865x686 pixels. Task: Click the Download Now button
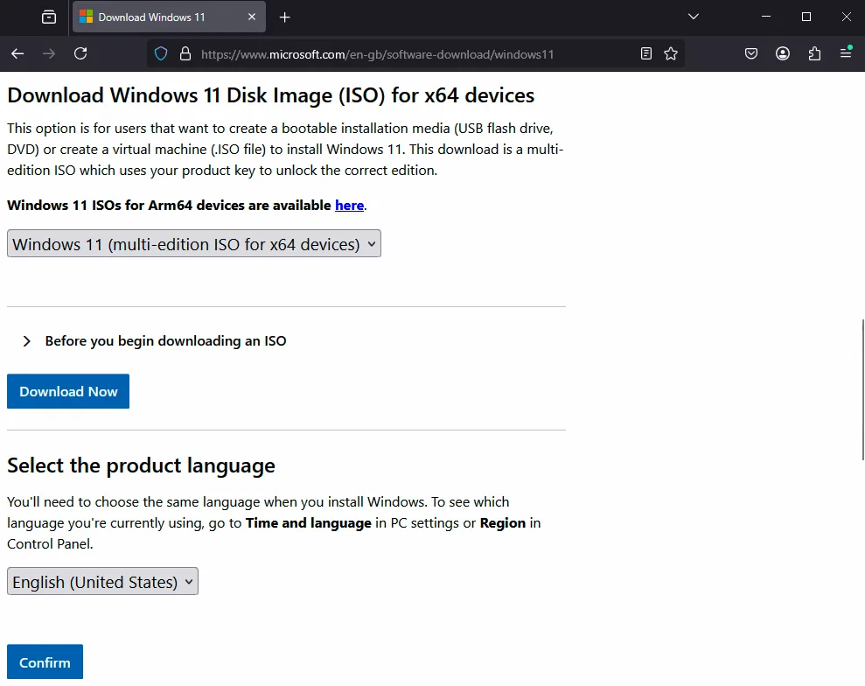click(x=68, y=391)
